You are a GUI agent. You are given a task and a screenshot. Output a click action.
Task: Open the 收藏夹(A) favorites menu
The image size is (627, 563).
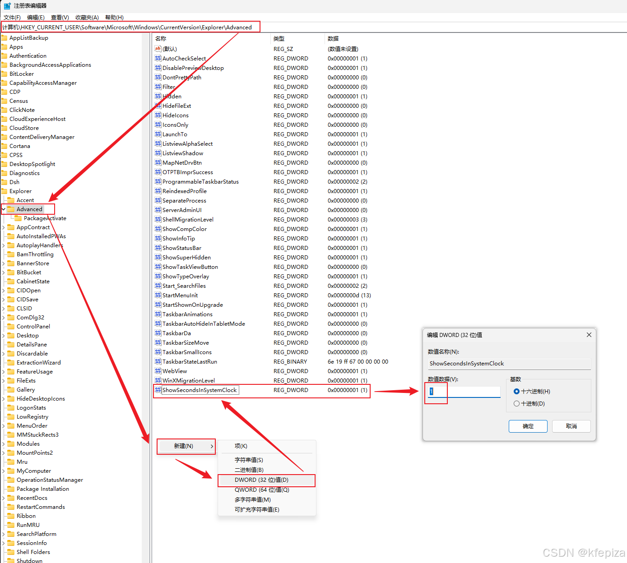(87, 18)
